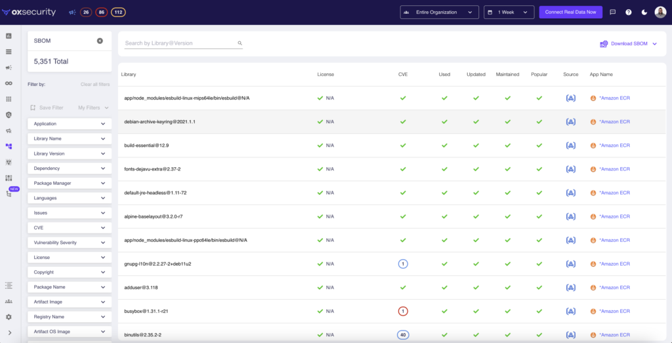This screenshot has height=343, width=672.
Task: Click Clear all filters link
Action: tap(95, 85)
